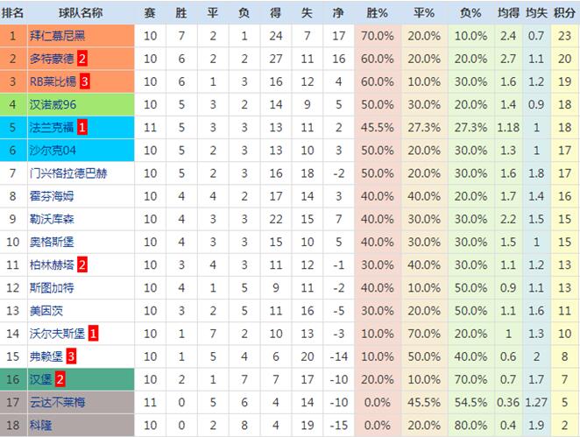This screenshot has width=580, height=437.
Task: Open the 科隆 team link
Action: point(40,426)
